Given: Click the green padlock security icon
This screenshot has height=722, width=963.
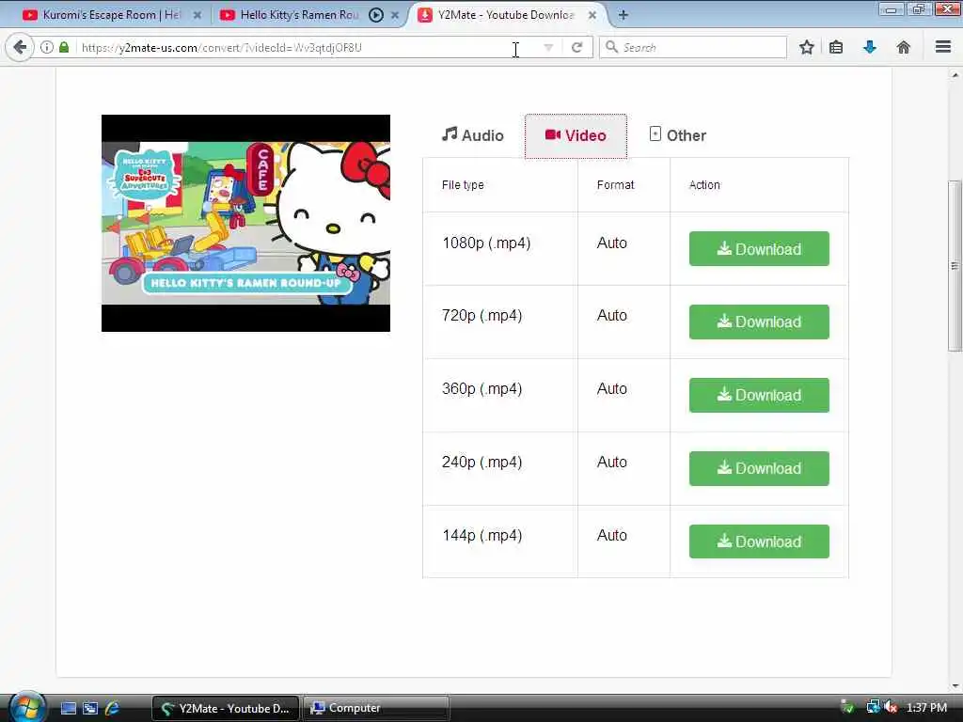Looking at the screenshot, I should point(64,47).
